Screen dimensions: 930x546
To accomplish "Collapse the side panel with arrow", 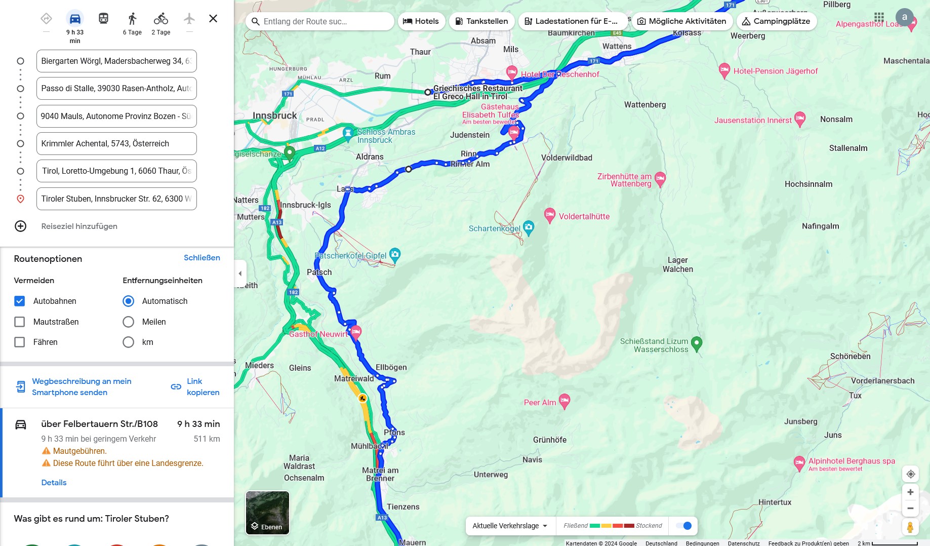I will (x=240, y=274).
